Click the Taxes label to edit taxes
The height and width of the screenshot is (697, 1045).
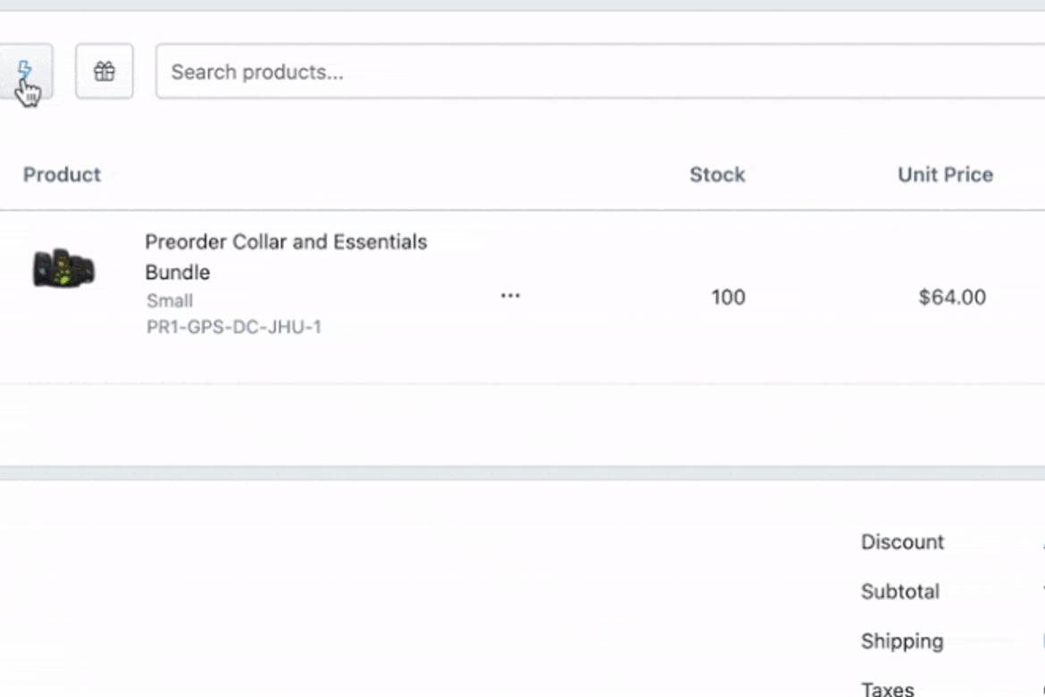[x=887, y=688]
